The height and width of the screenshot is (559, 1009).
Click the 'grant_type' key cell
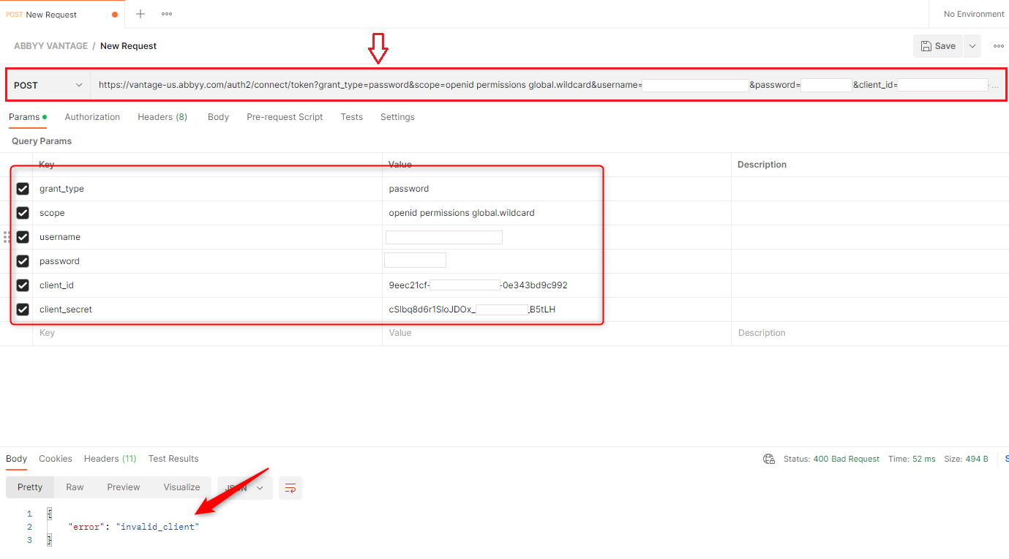(x=207, y=189)
